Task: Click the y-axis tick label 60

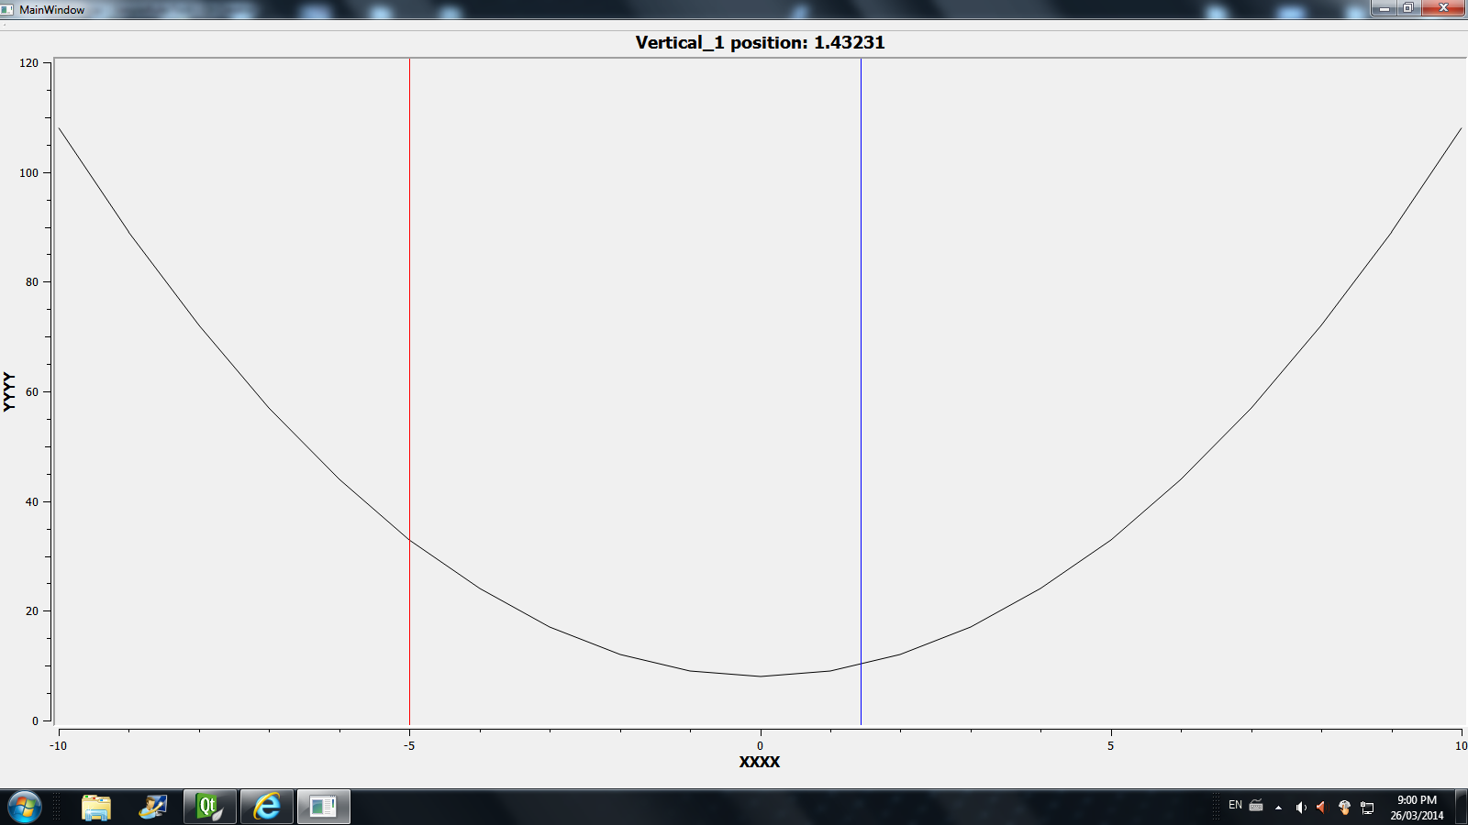Action: click(x=32, y=392)
